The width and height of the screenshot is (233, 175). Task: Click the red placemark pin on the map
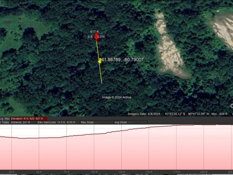(96, 36)
